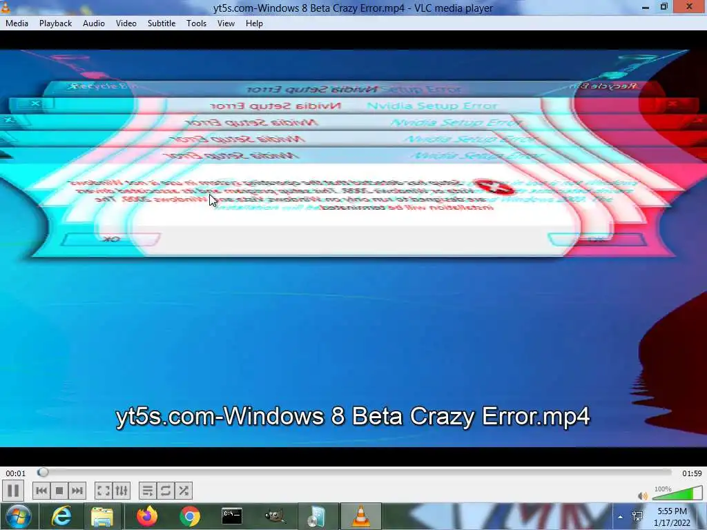Select VLC cone icon in taskbar

pos(360,516)
